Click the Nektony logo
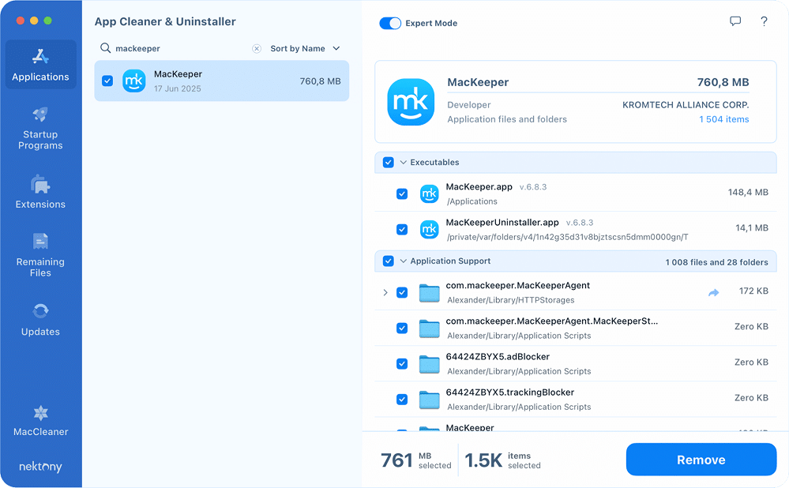 click(41, 467)
